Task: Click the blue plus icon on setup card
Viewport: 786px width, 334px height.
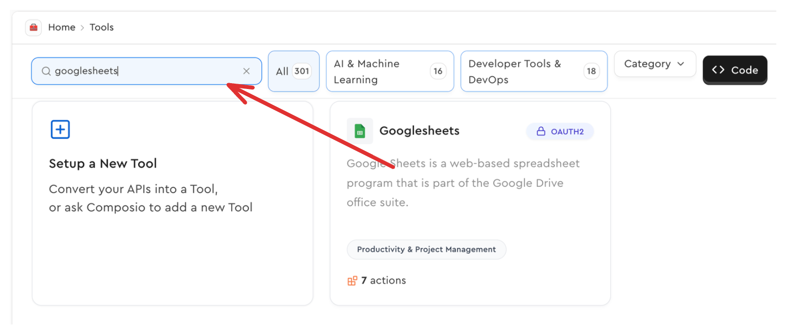Action: [x=60, y=130]
